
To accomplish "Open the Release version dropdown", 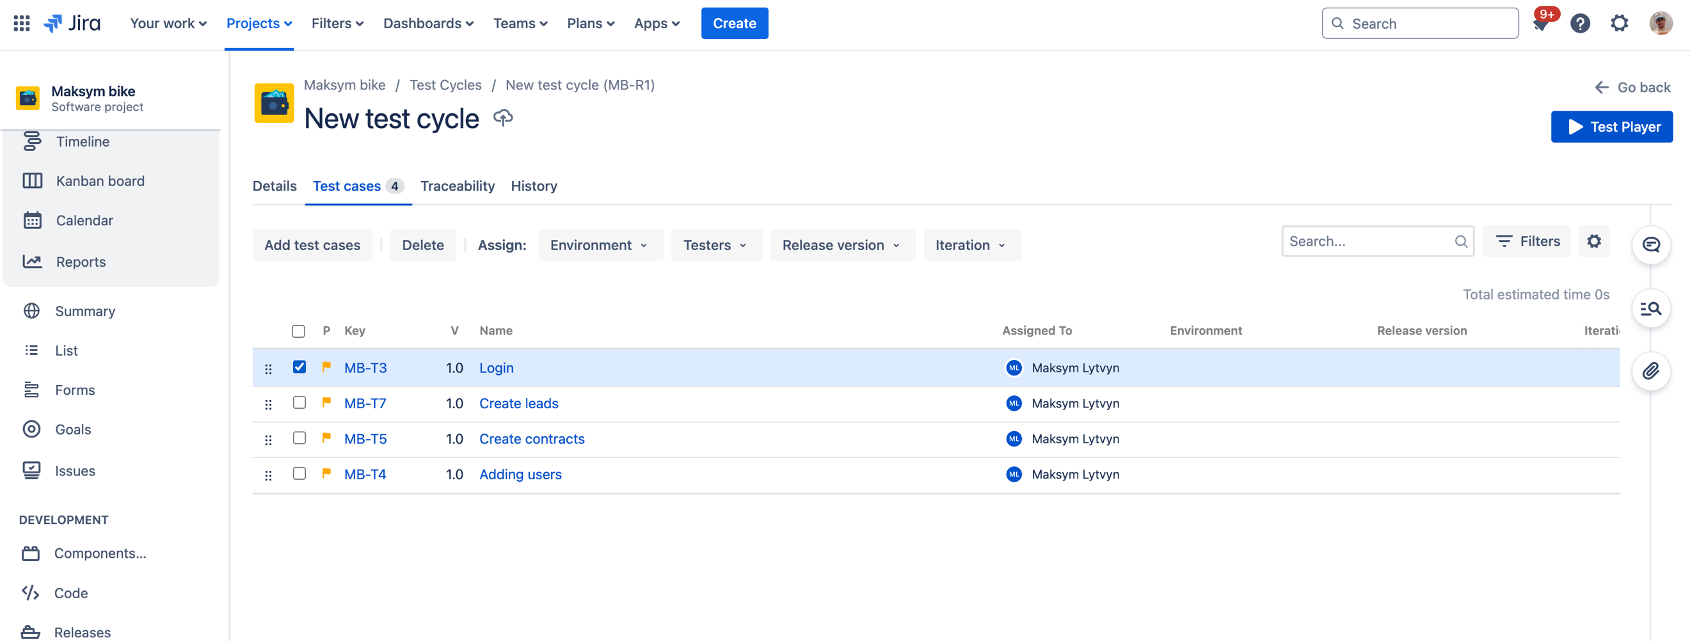I will tap(841, 246).
